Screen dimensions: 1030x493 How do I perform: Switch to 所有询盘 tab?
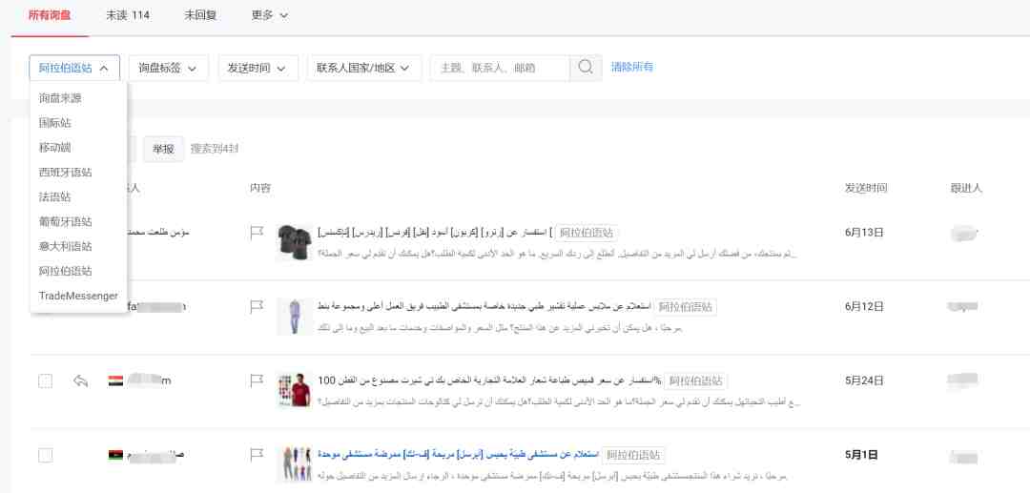coord(50,15)
